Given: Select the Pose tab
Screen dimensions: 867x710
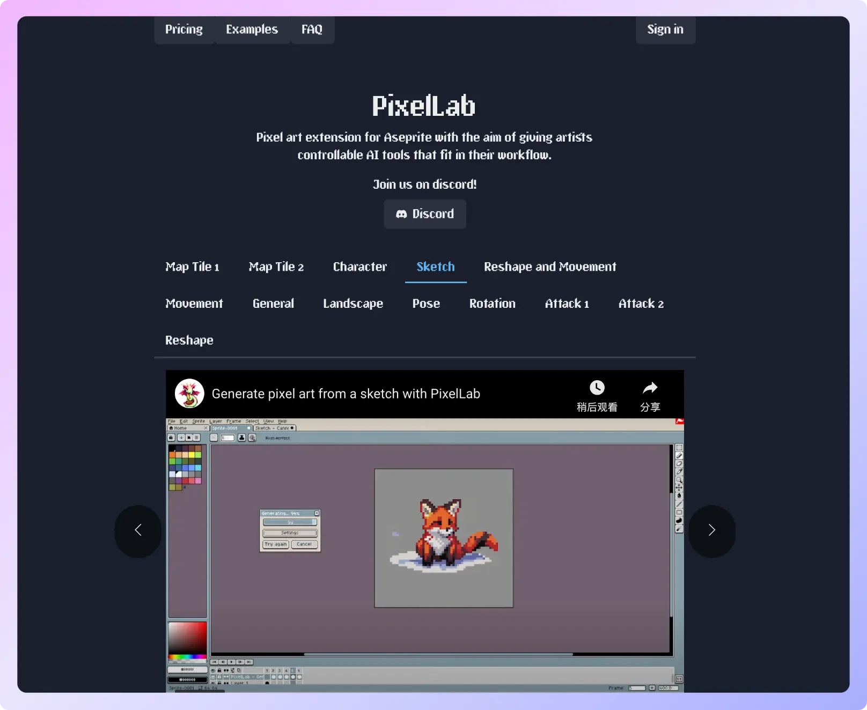Looking at the screenshot, I should tap(426, 304).
